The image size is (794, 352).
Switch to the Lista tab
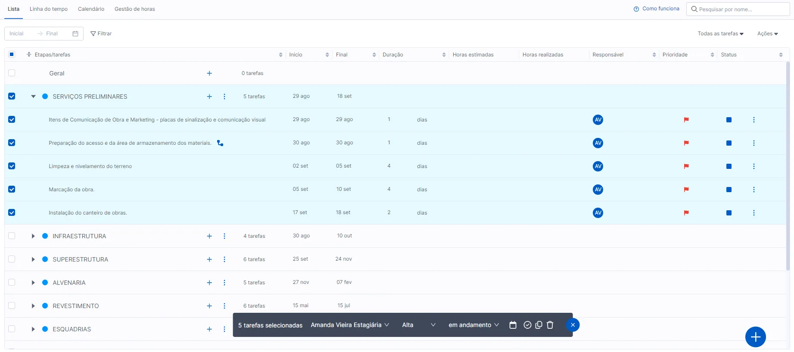13,9
